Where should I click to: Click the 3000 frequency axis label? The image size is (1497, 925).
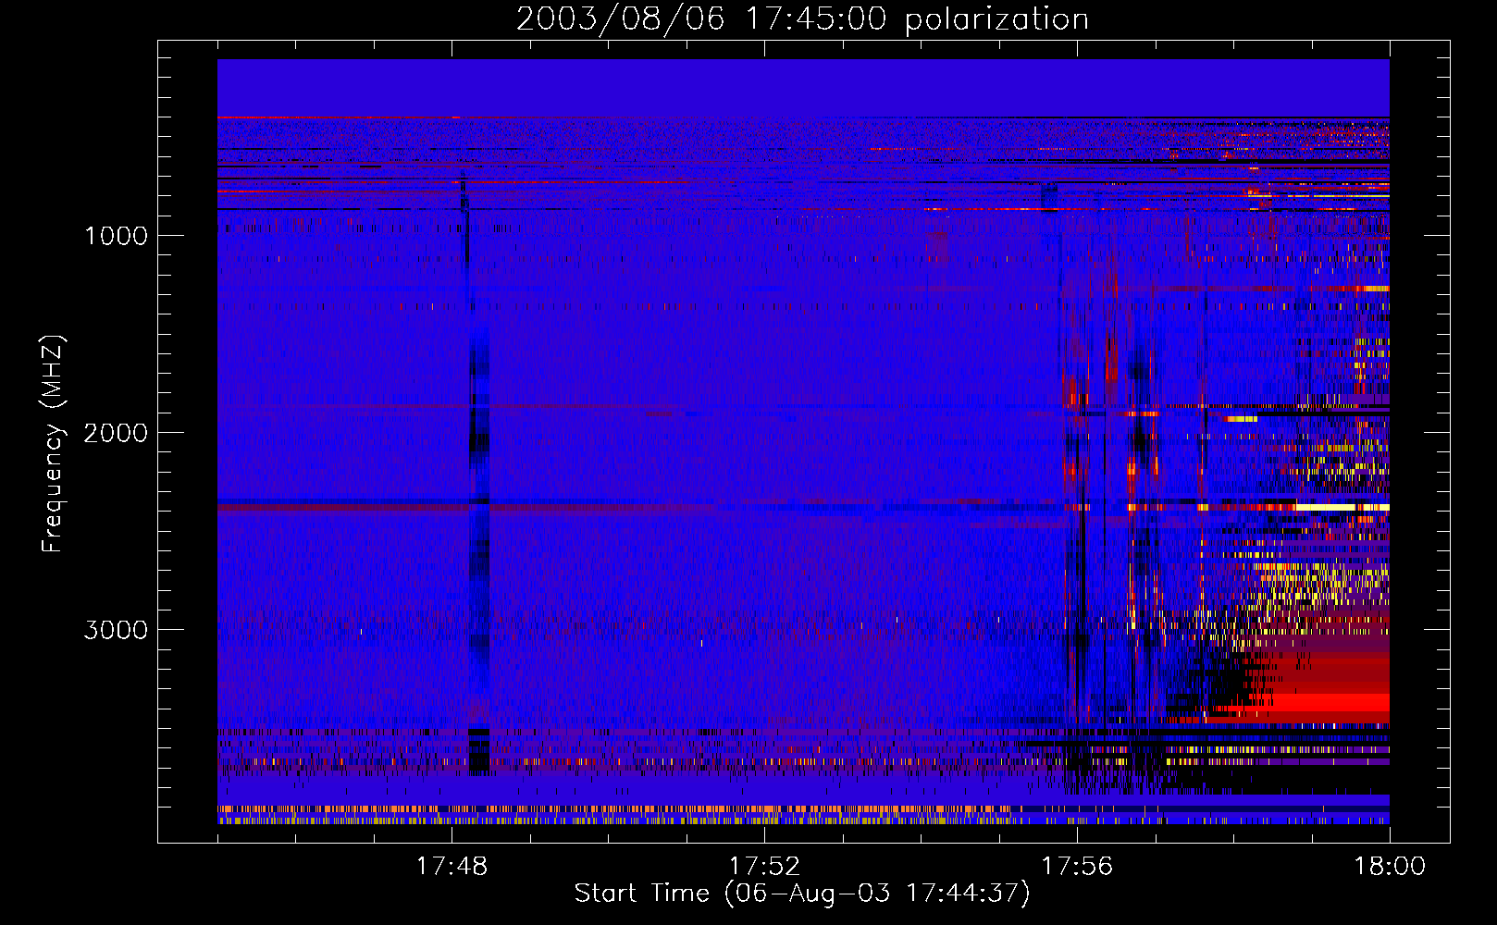tap(116, 630)
